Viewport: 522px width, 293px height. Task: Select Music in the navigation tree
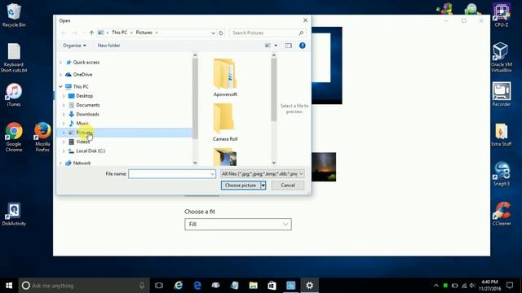[82, 124]
